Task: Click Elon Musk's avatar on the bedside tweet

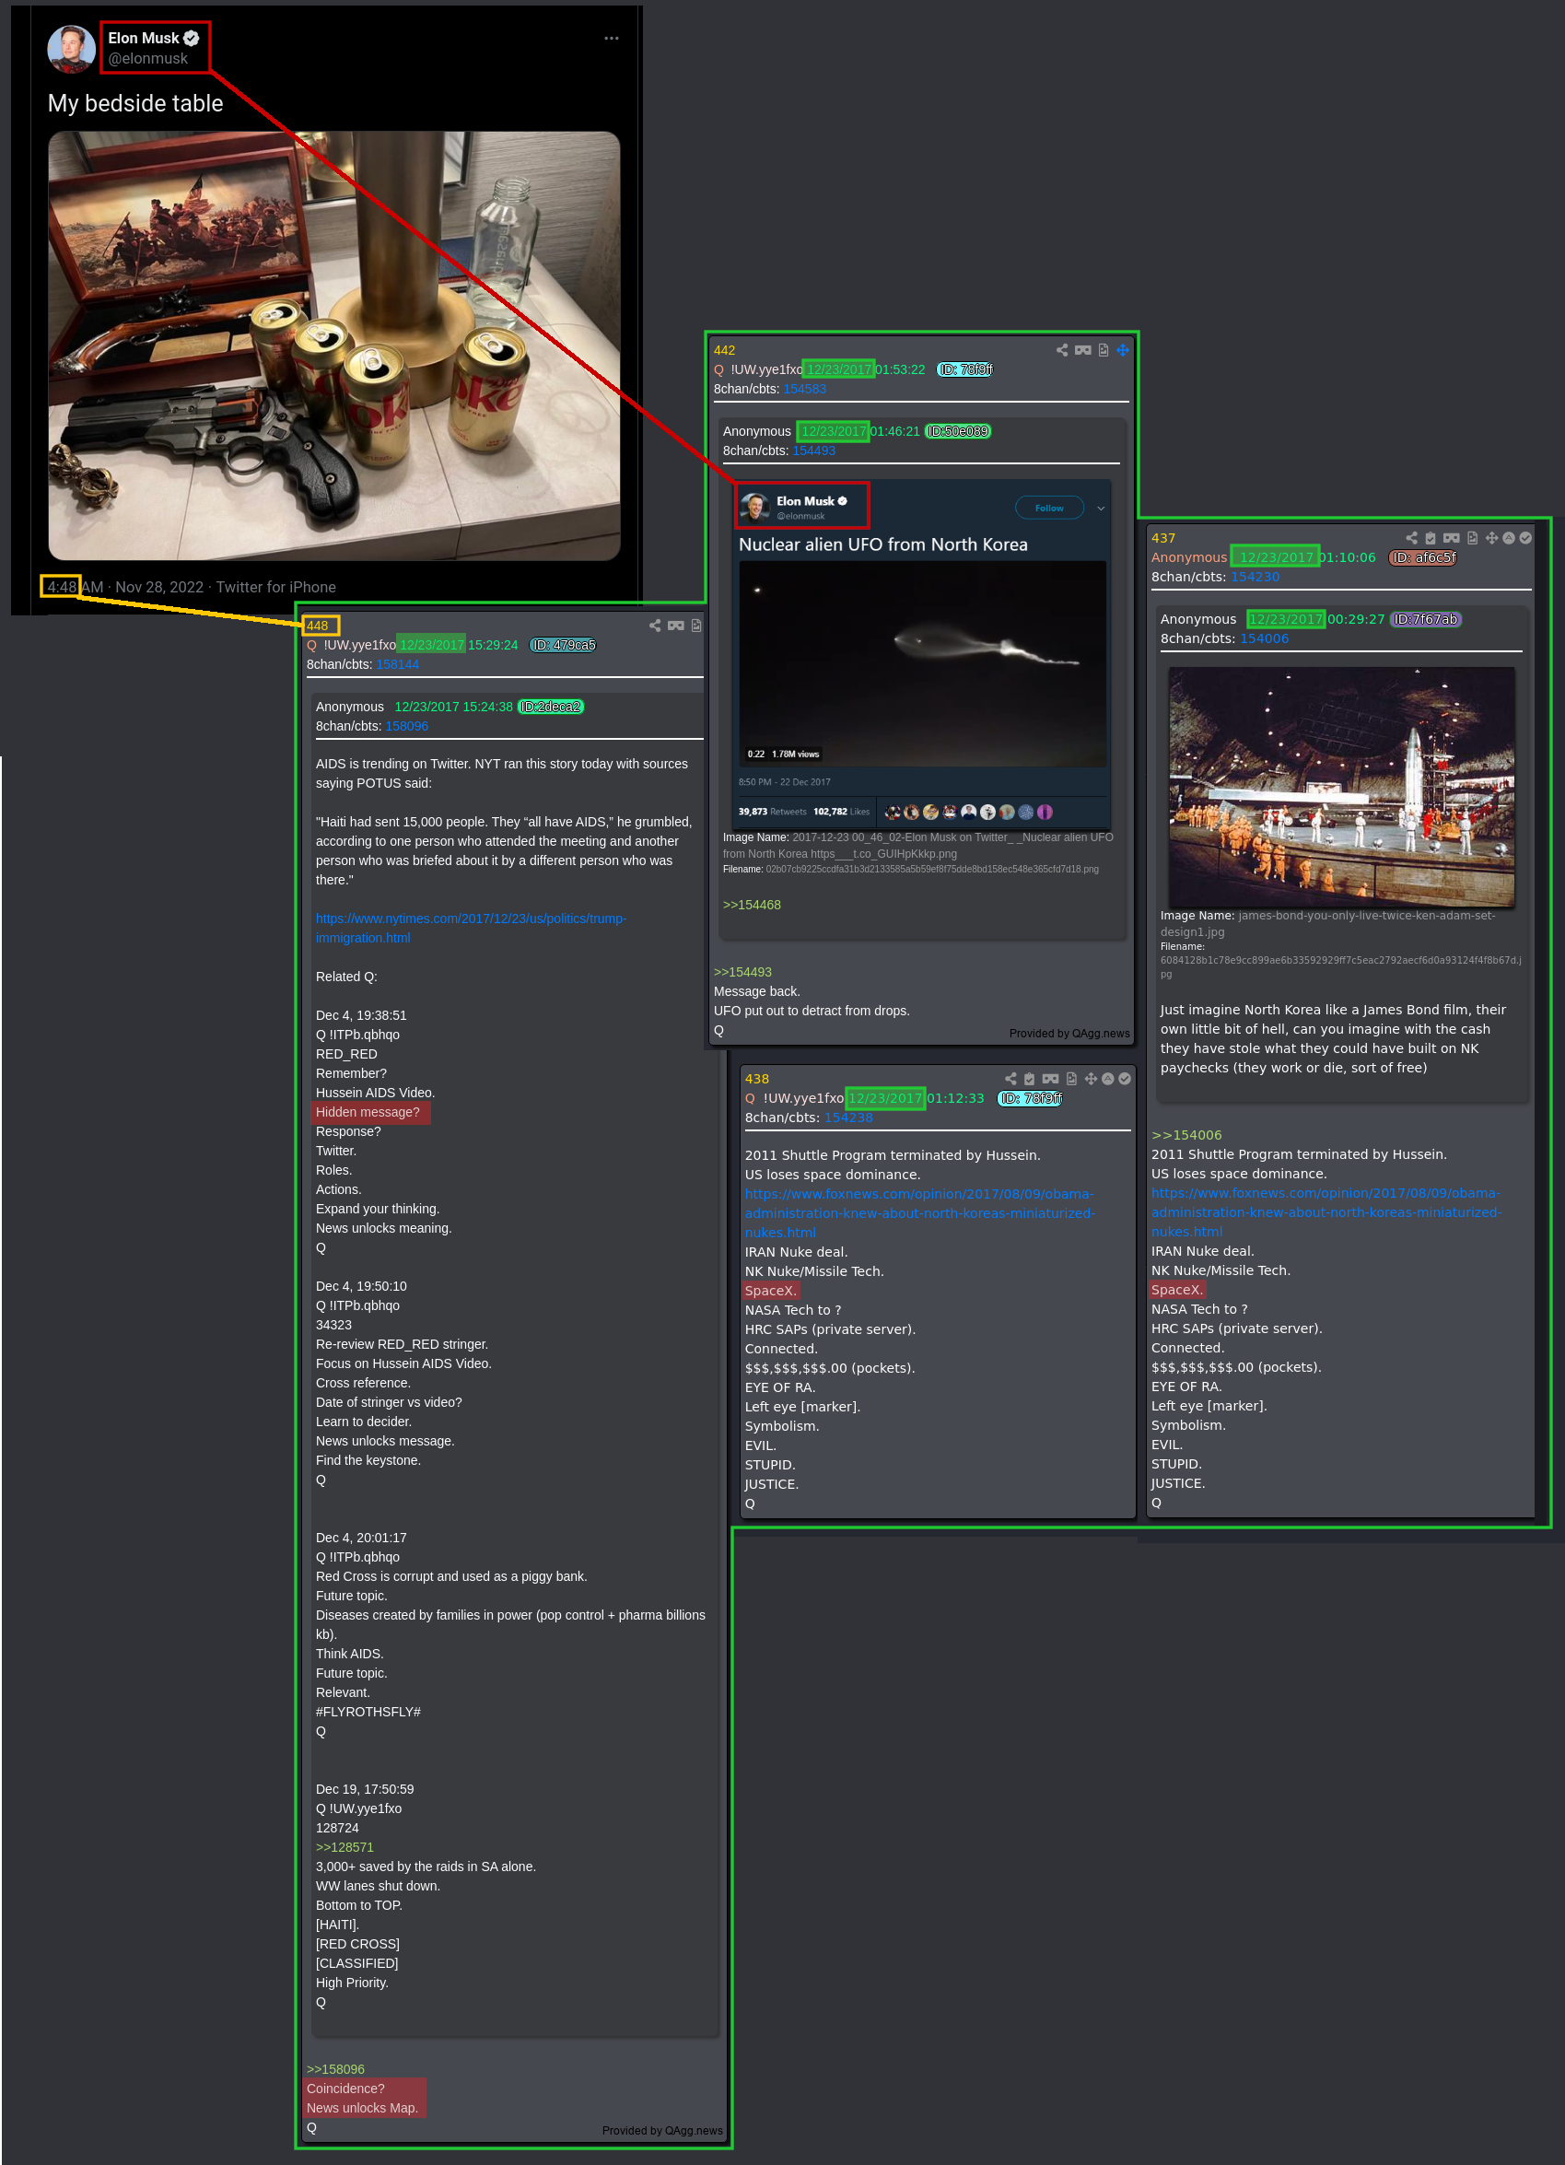Action: pyautogui.click(x=72, y=49)
